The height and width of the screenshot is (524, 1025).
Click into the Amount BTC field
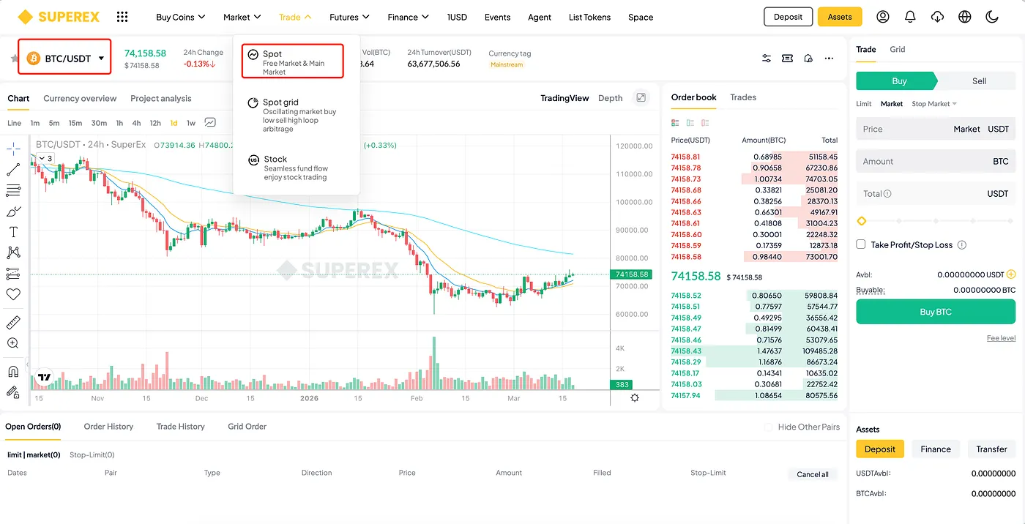(936, 161)
